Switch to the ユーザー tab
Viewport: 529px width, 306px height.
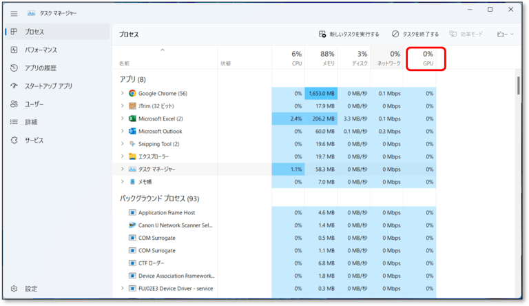click(x=57, y=104)
